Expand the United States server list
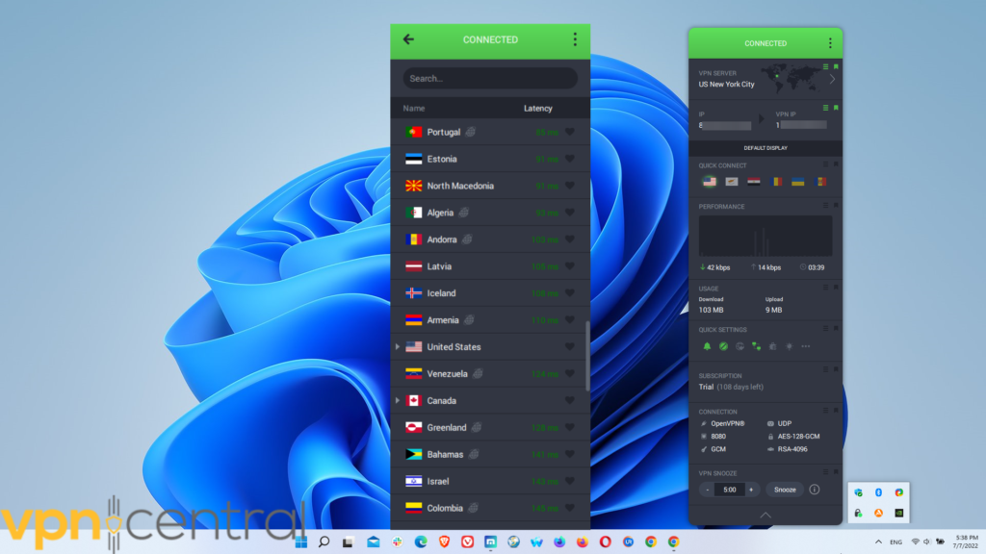The height and width of the screenshot is (554, 986). pos(398,347)
